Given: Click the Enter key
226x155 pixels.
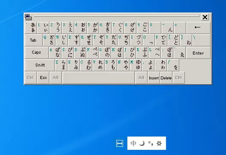Looking at the screenshot, I should click(198, 52).
